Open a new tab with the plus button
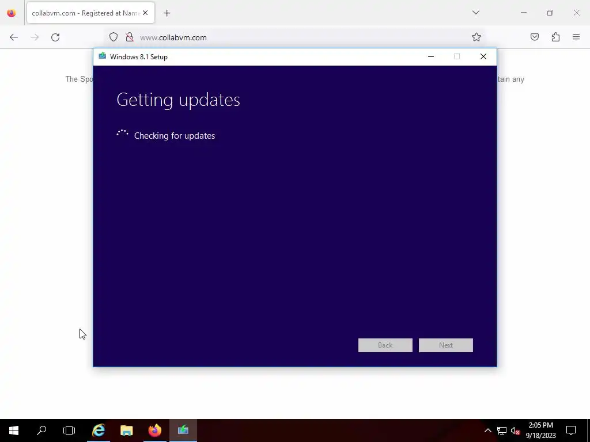Image resolution: width=590 pixels, height=442 pixels. pos(167,13)
